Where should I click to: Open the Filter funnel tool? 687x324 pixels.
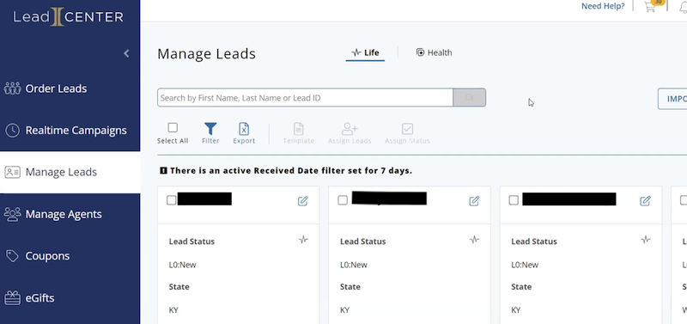click(210, 128)
